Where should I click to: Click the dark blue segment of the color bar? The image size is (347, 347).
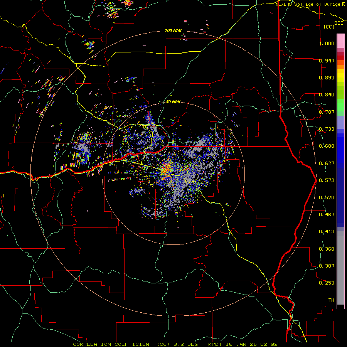tap(340, 197)
